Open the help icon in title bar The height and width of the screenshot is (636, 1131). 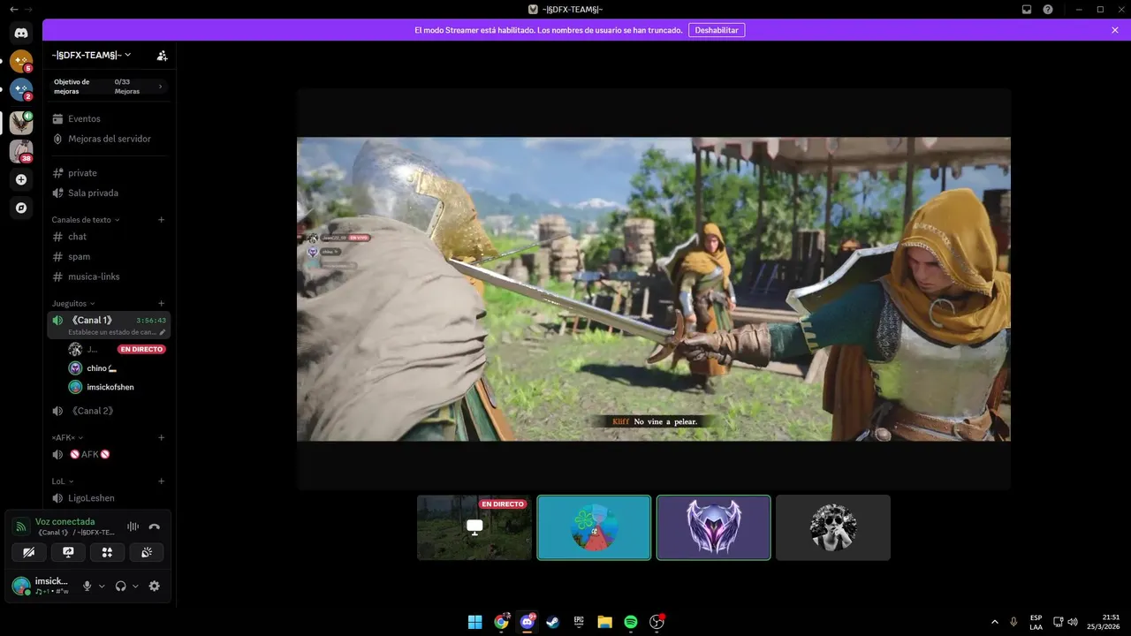(1048, 9)
